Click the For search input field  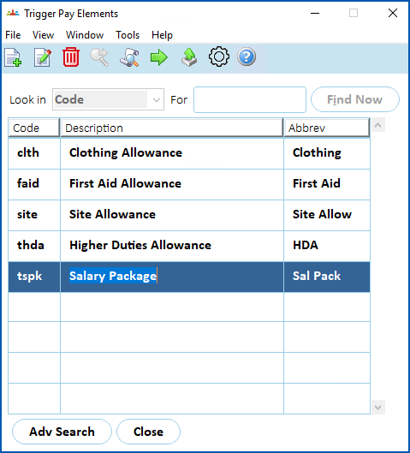[x=250, y=99]
